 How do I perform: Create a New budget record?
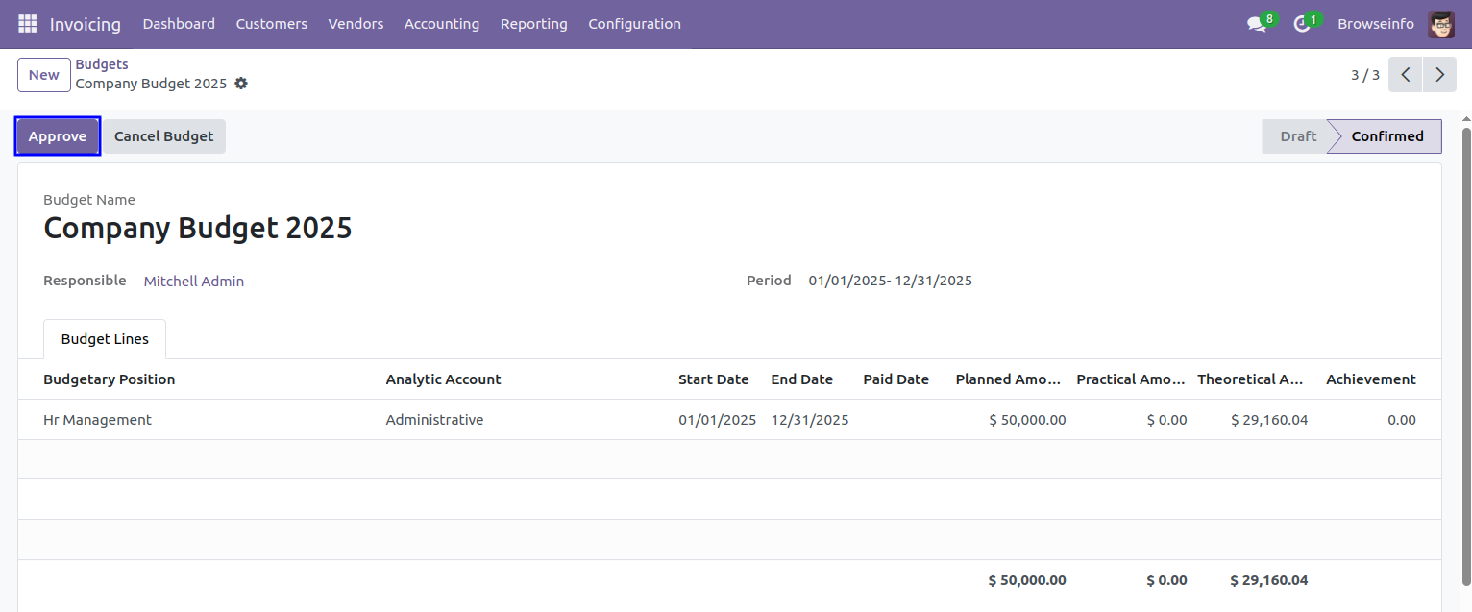(44, 75)
